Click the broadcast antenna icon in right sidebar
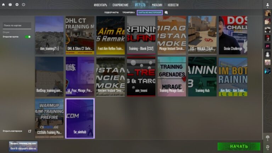The image size is (272, 153). pos(267,138)
